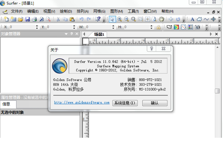Select the Symbol drawing tool
Viewport: 223px width, 143px height.
click(x=213, y=19)
